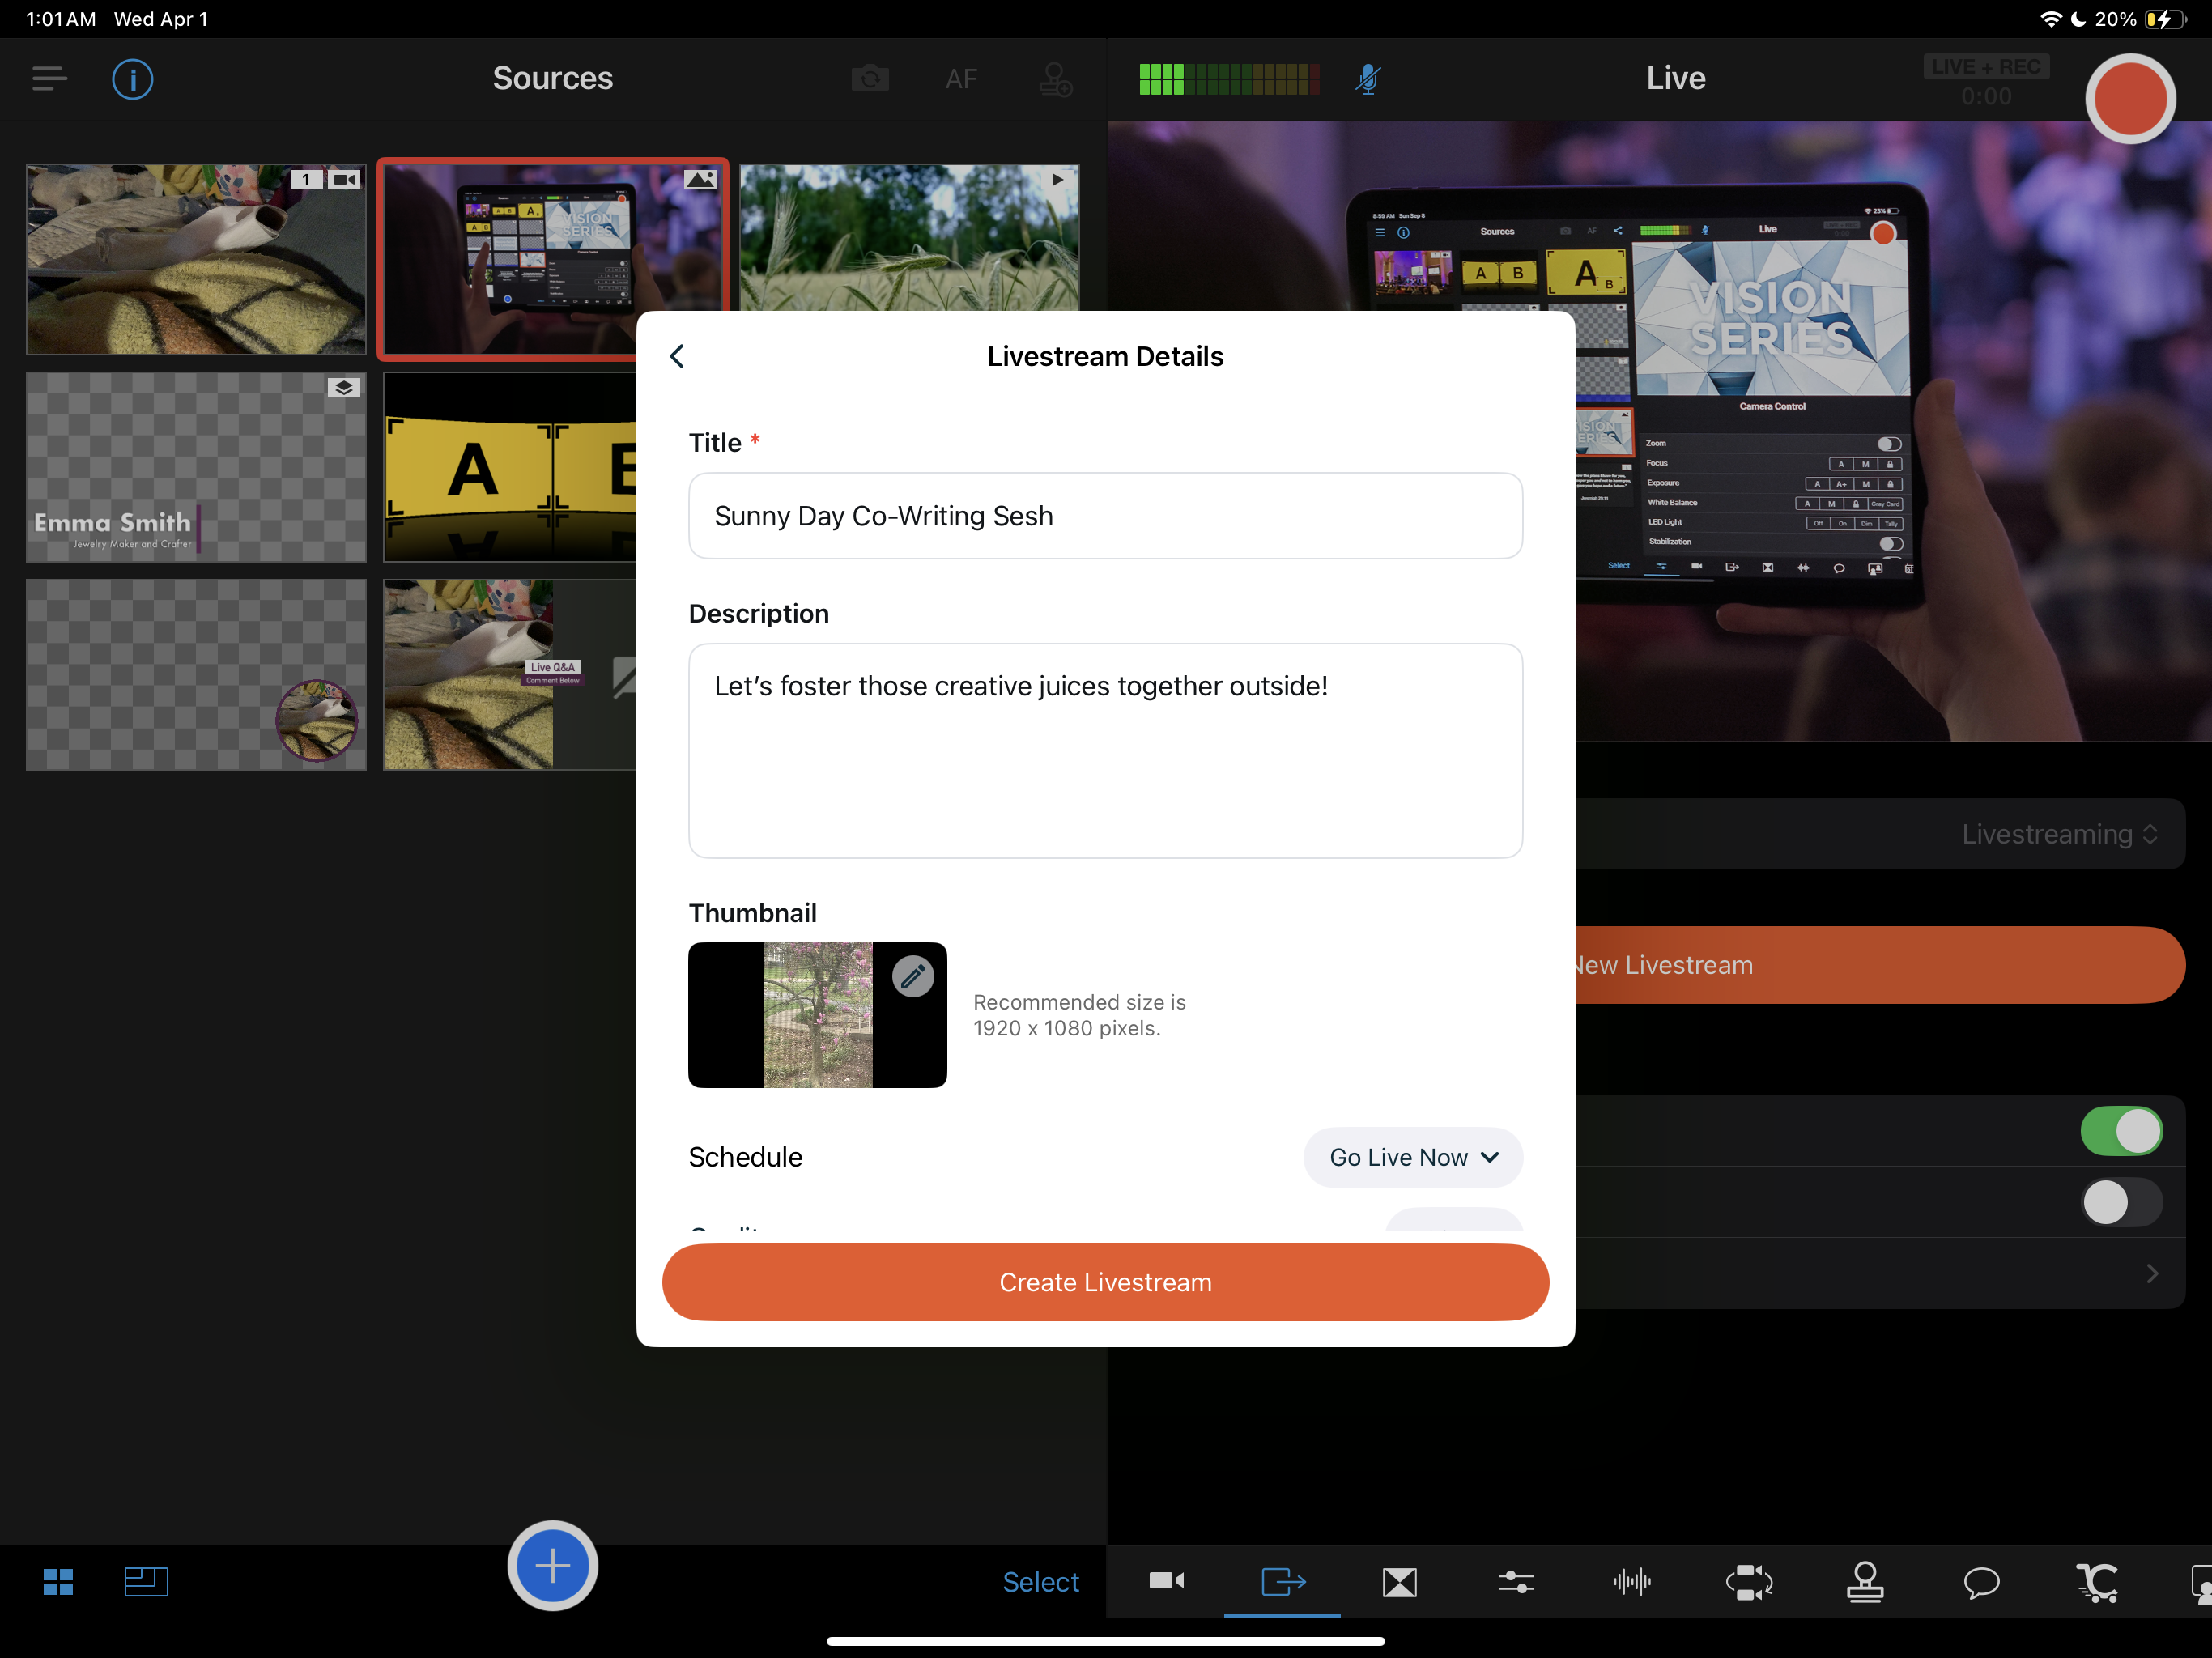Edit thumbnail with pencil icon
Screen dimensions: 2212x1658
912,976
